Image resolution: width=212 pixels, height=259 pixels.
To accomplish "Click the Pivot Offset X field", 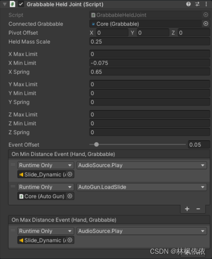I will [x=112, y=33].
